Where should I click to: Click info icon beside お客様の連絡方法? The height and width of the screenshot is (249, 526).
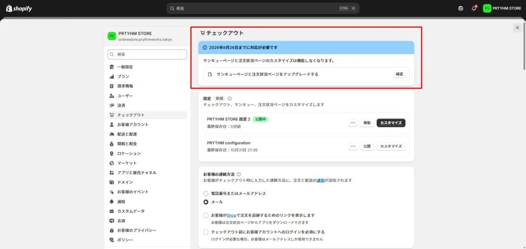click(x=239, y=174)
